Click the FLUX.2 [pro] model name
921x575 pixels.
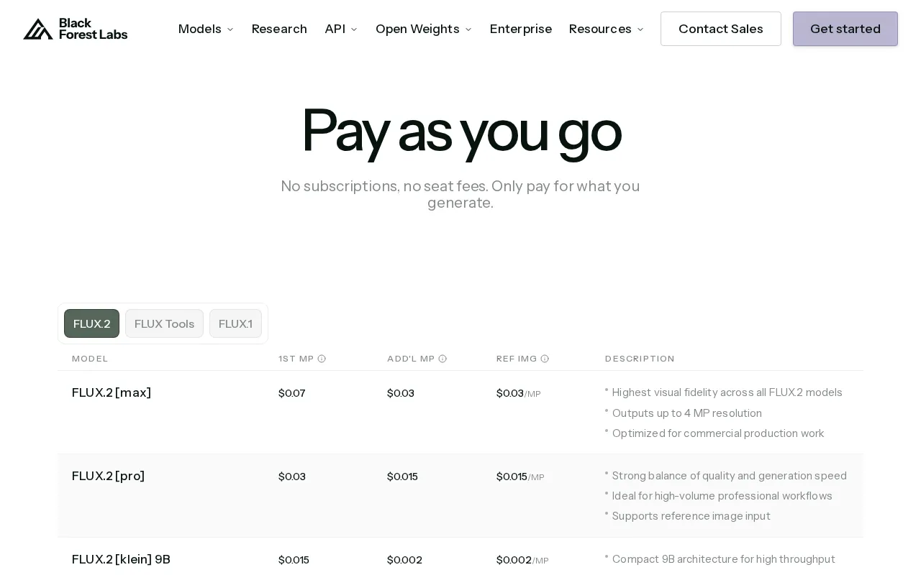(x=109, y=476)
